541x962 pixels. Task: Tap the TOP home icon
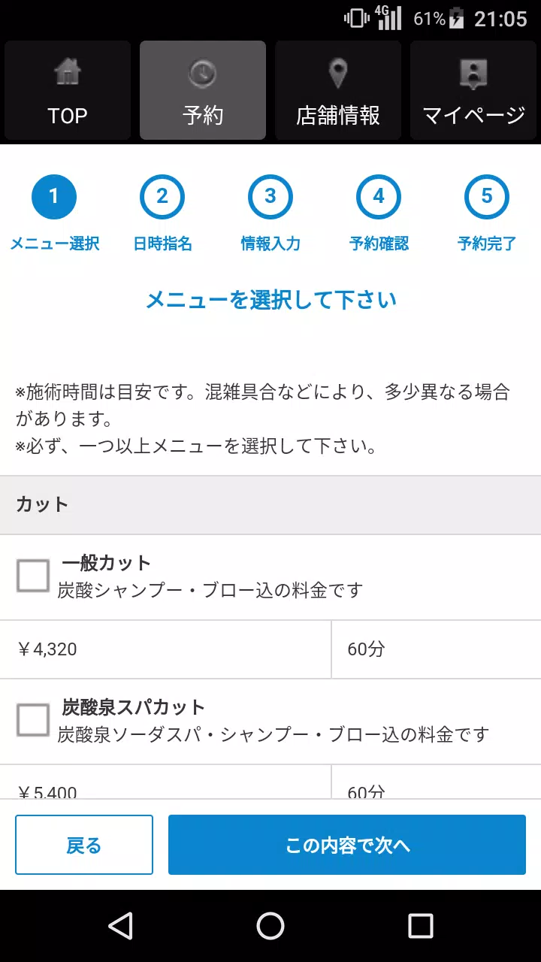pyautogui.click(x=68, y=74)
